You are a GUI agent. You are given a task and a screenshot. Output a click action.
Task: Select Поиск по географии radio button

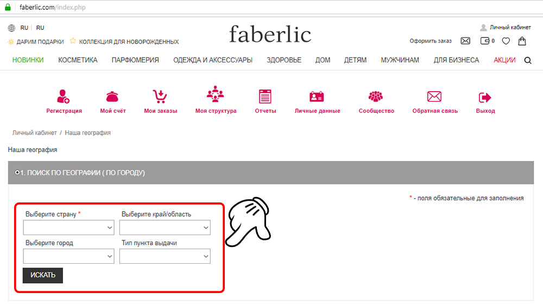point(17,173)
